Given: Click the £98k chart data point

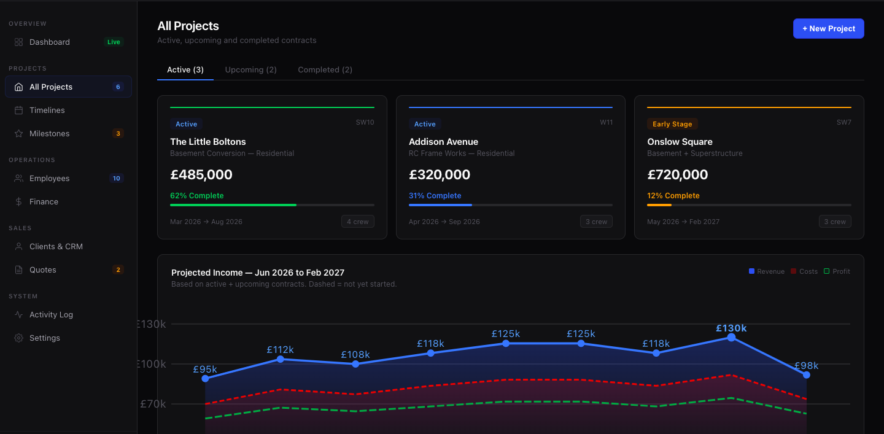Looking at the screenshot, I should coord(807,375).
